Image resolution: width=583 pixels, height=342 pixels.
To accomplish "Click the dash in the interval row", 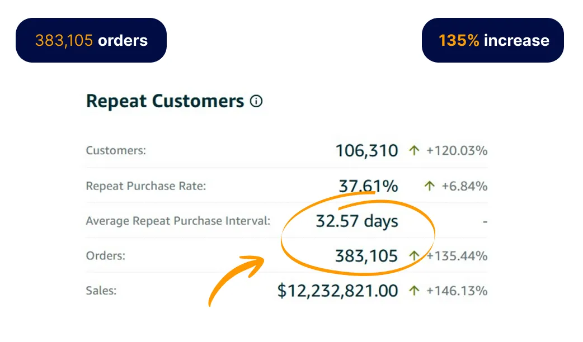I will [x=485, y=222].
